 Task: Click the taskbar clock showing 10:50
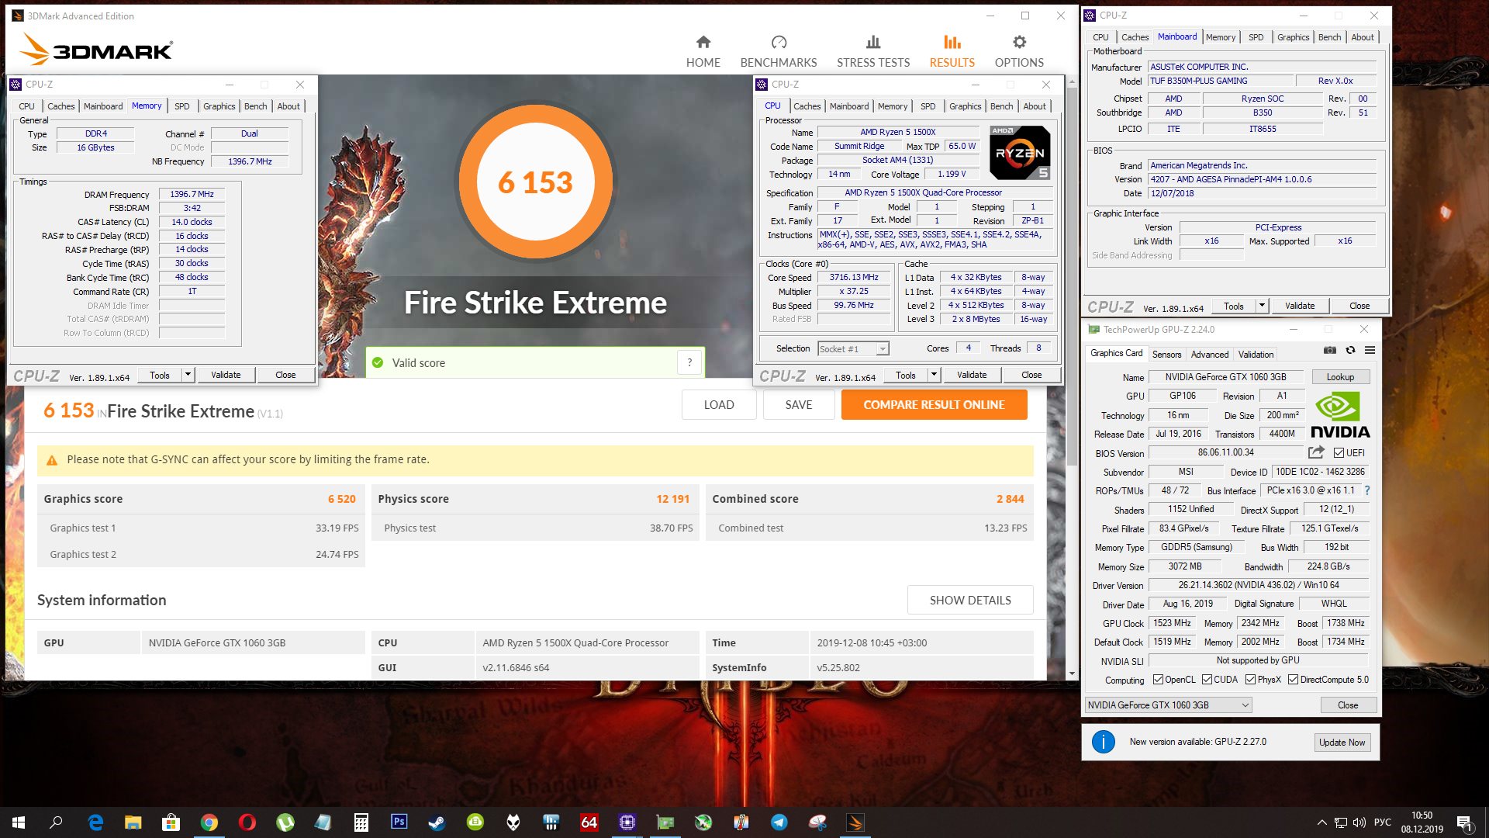tap(1422, 822)
